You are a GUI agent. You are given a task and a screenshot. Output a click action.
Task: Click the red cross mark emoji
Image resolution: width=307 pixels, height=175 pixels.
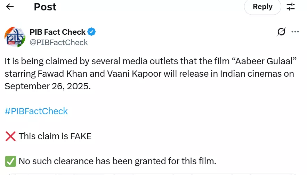(10, 136)
